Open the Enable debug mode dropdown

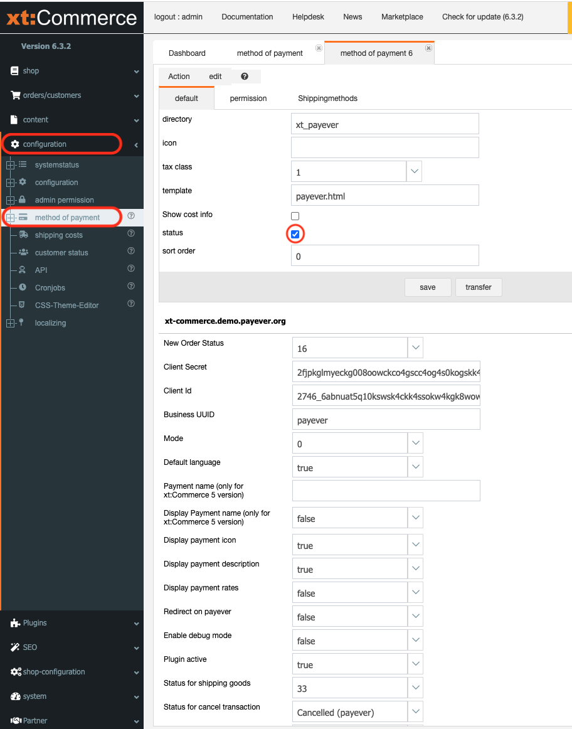(415, 640)
